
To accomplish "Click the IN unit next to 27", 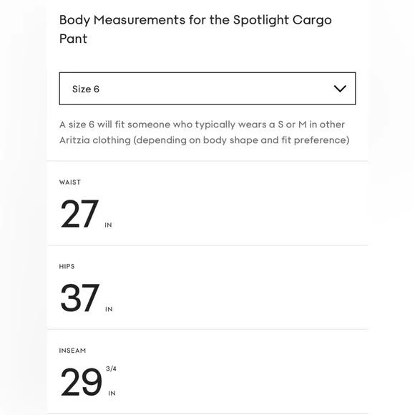I will 108,225.
